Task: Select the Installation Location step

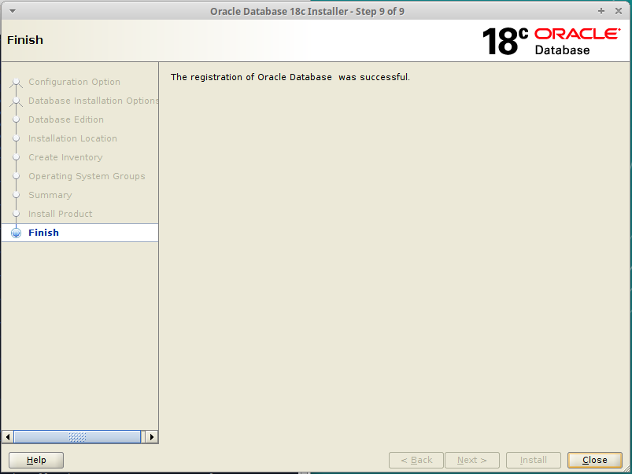Action: pos(72,138)
